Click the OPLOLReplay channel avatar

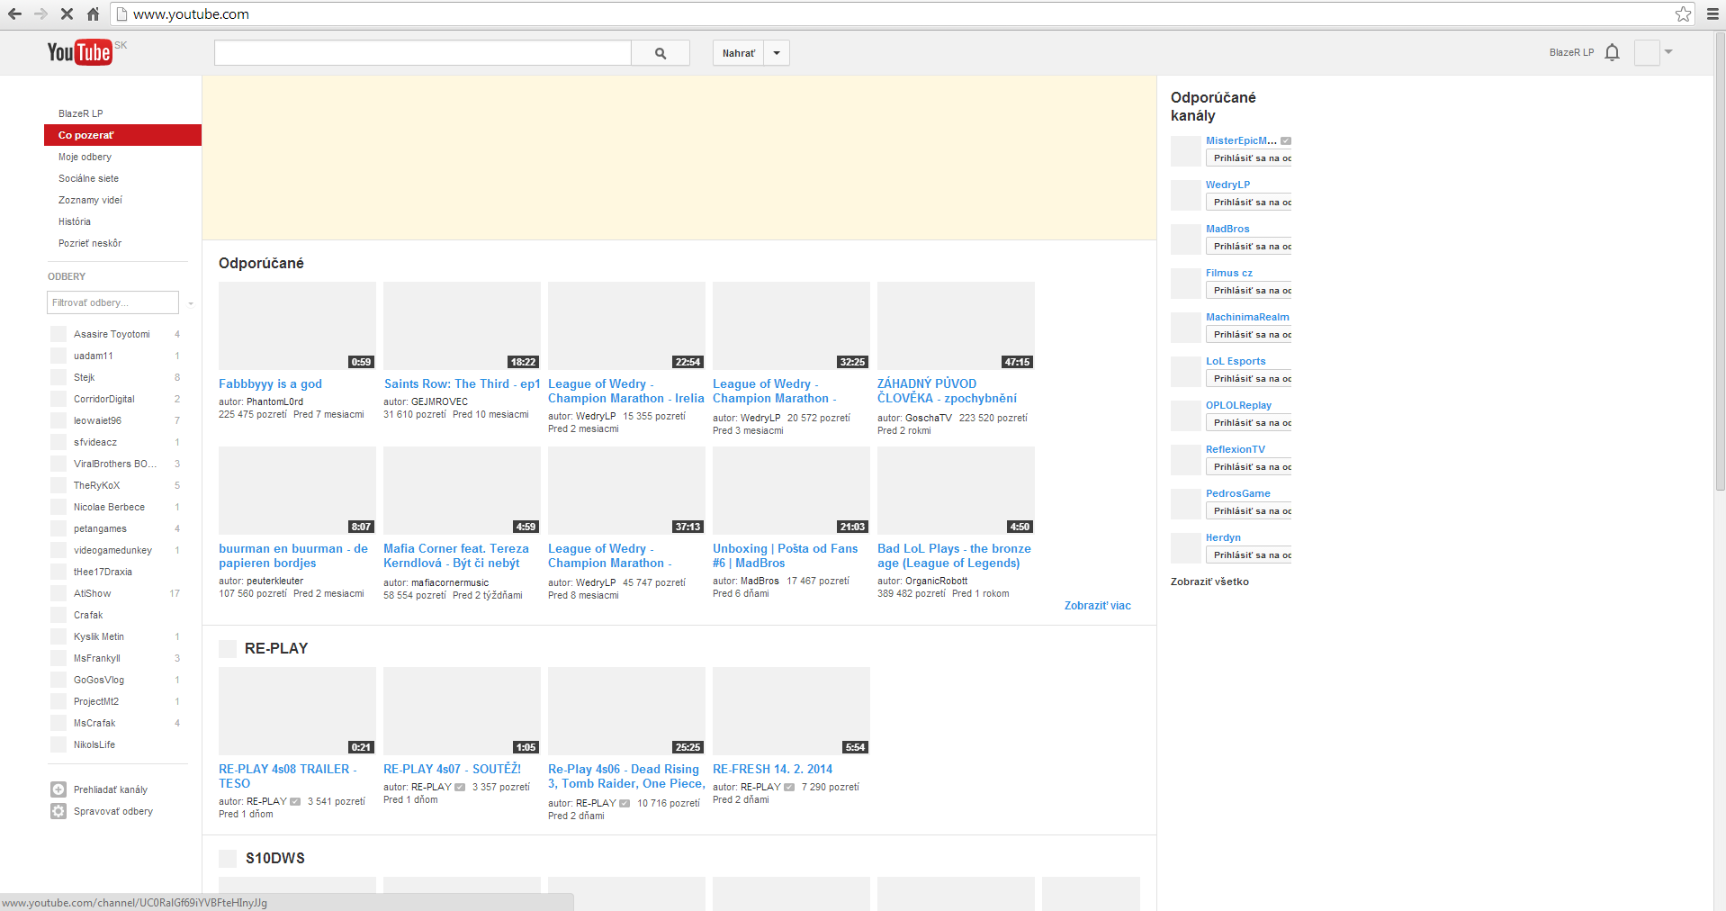pos(1186,415)
